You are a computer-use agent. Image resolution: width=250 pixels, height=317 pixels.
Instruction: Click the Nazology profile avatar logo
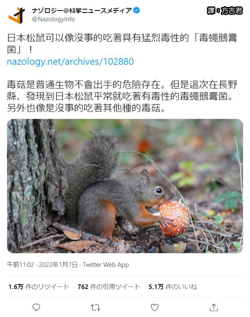pyautogui.click(x=17, y=15)
